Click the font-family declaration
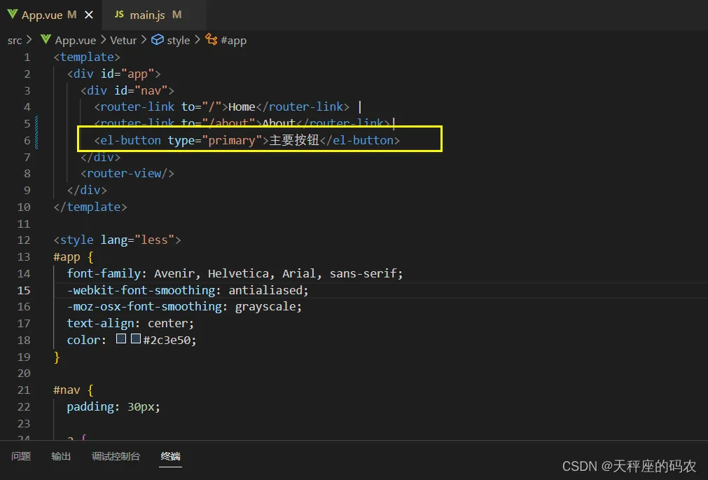This screenshot has width=708, height=480. coord(235,273)
